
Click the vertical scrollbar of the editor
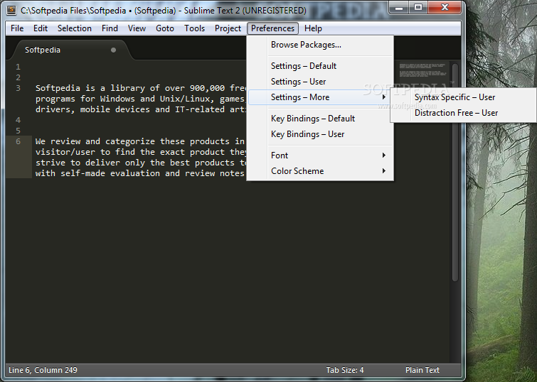(455, 173)
